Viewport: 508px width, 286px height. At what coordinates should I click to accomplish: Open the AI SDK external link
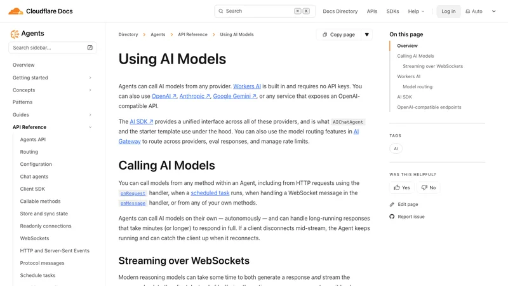click(x=141, y=121)
